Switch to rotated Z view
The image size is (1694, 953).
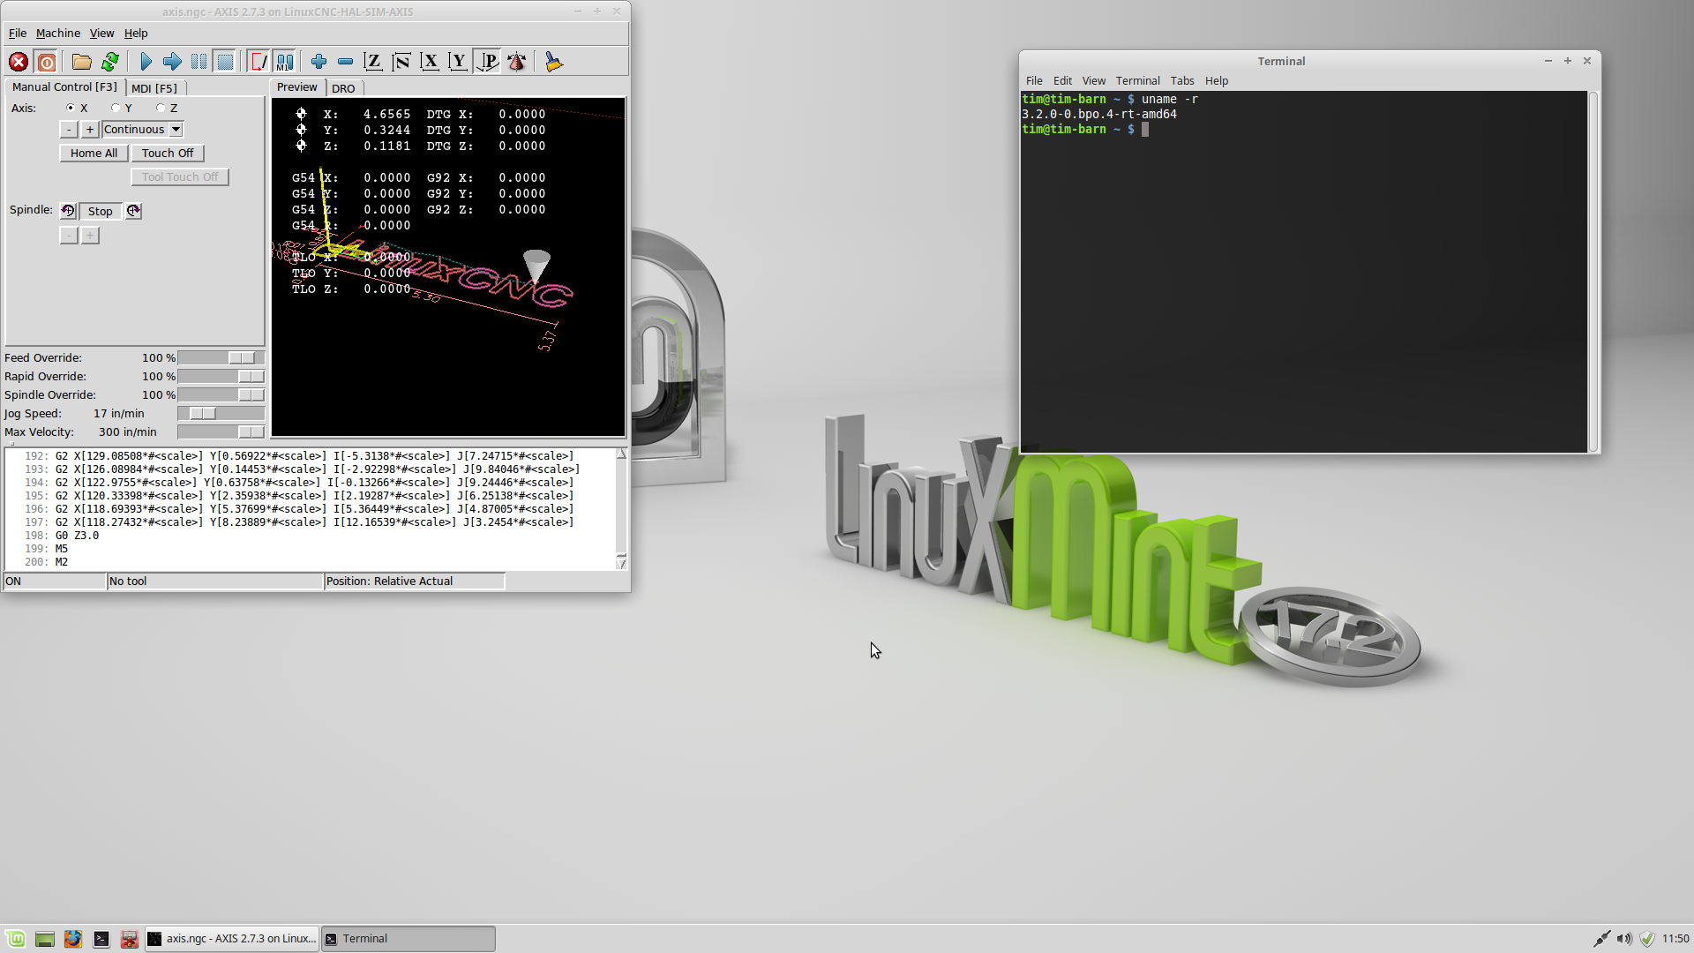click(401, 62)
